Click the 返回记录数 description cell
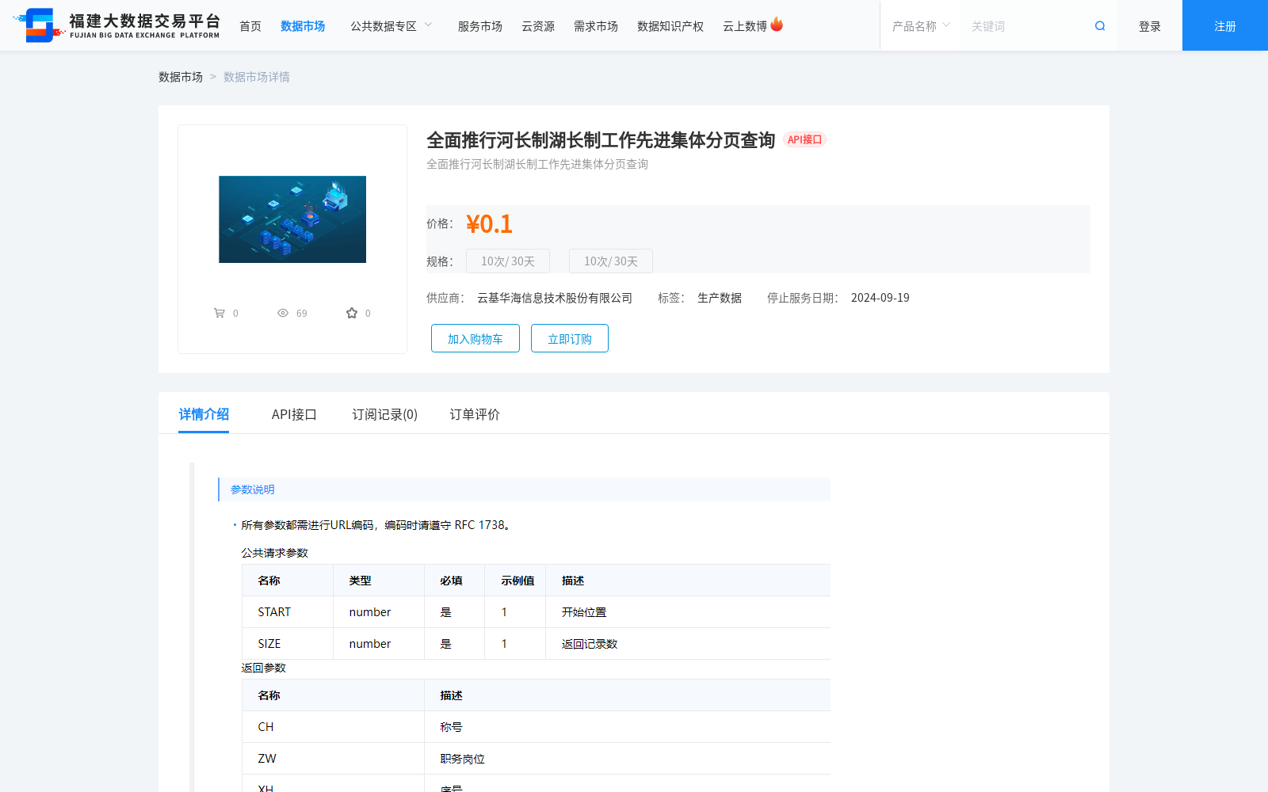The height and width of the screenshot is (792, 1268). point(688,644)
